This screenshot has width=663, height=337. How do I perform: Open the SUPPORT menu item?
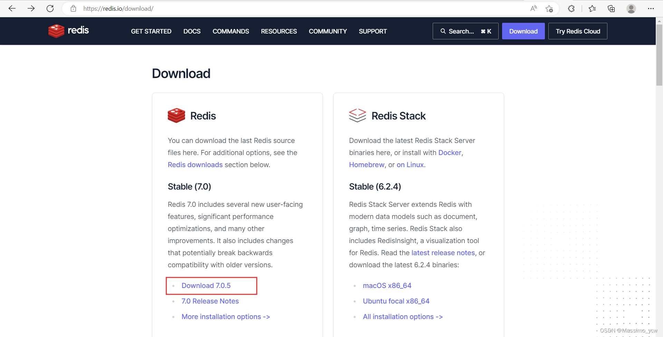coord(373,31)
